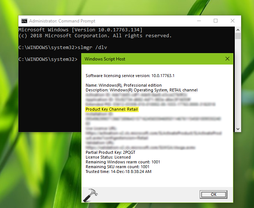Click the empty C:\WINDOWS\system32> prompt line
This screenshot has width=254, height=208.
(x=48, y=59)
